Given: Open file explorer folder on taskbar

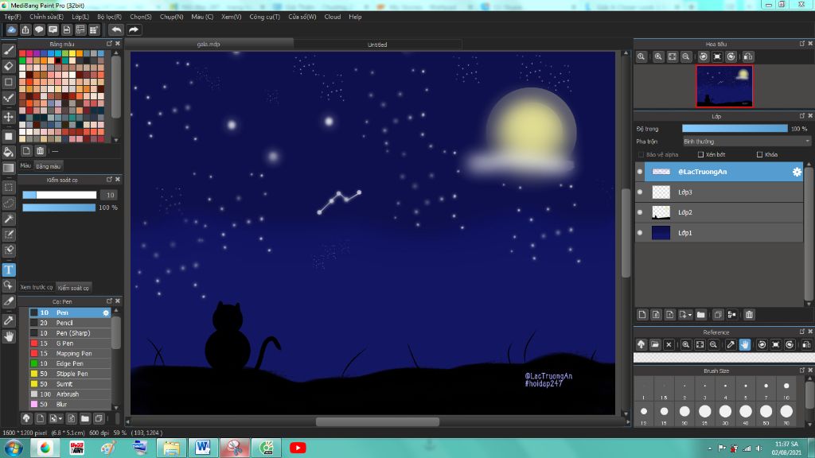Looking at the screenshot, I should point(171,448).
